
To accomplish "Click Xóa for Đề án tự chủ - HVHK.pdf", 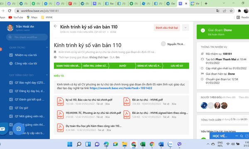I will point(174,104).
